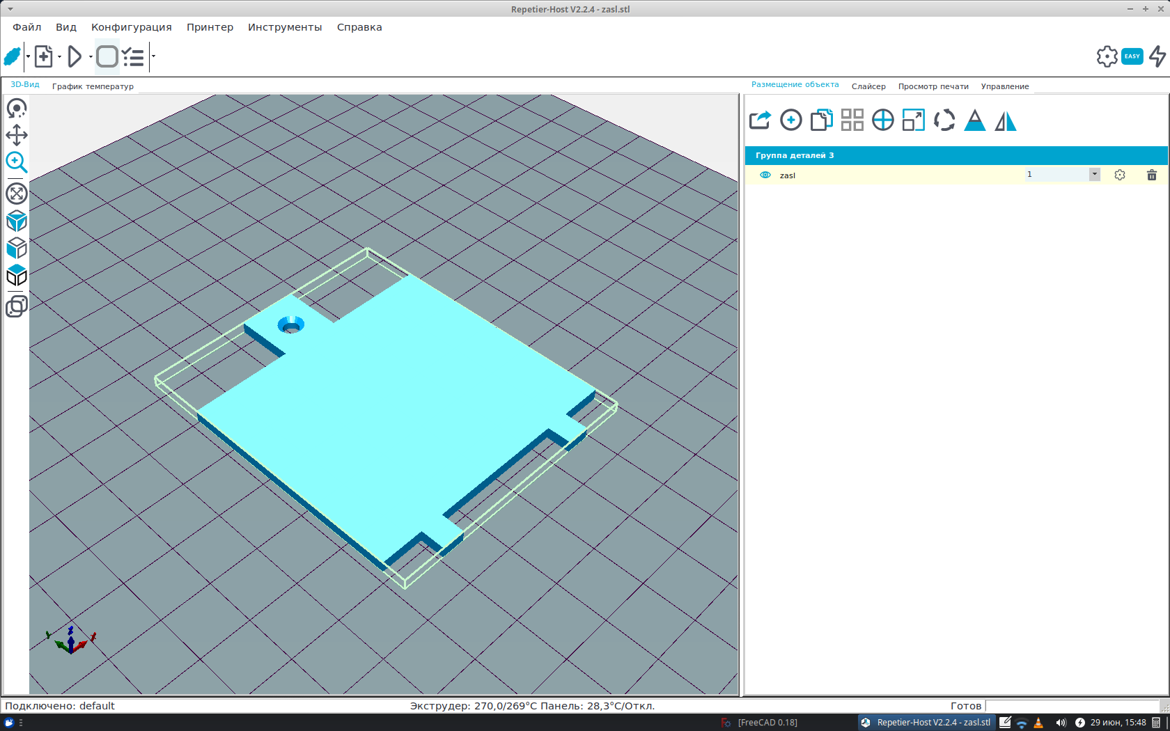Open the Справка menu
This screenshot has width=1170, height=731.
pyautogui.click(x=359, y=27)
